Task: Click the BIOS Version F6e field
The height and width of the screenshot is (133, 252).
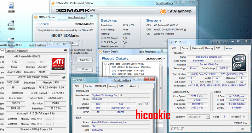Action: (120, 126)
